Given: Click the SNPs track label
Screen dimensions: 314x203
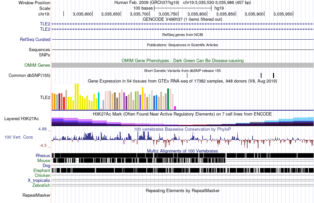Looking at the screenshot, I should (x=45, y=55).
